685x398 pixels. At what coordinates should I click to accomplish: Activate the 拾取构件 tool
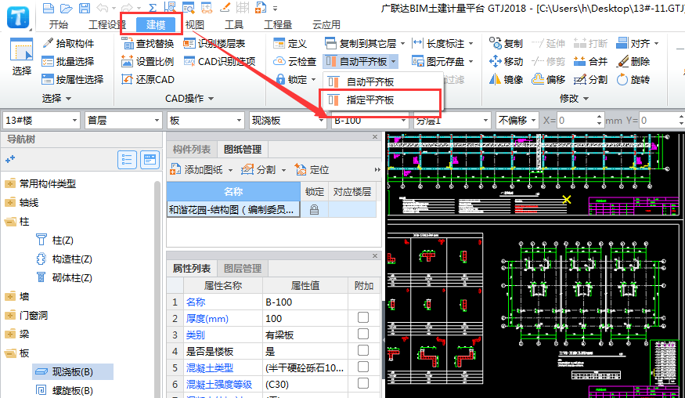click(x=68, y=43)
